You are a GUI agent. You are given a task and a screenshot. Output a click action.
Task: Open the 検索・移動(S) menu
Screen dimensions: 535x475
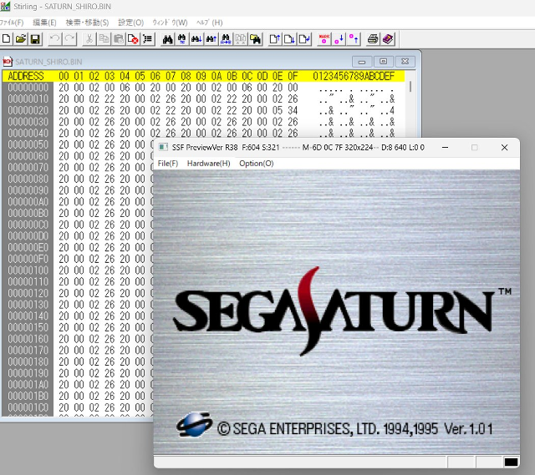pos(87,23)
